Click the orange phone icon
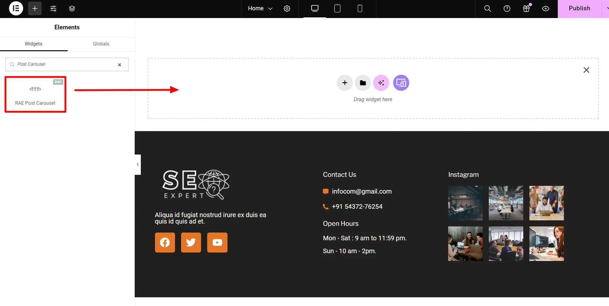Screen dimensions: 609x306 point(326,206)
